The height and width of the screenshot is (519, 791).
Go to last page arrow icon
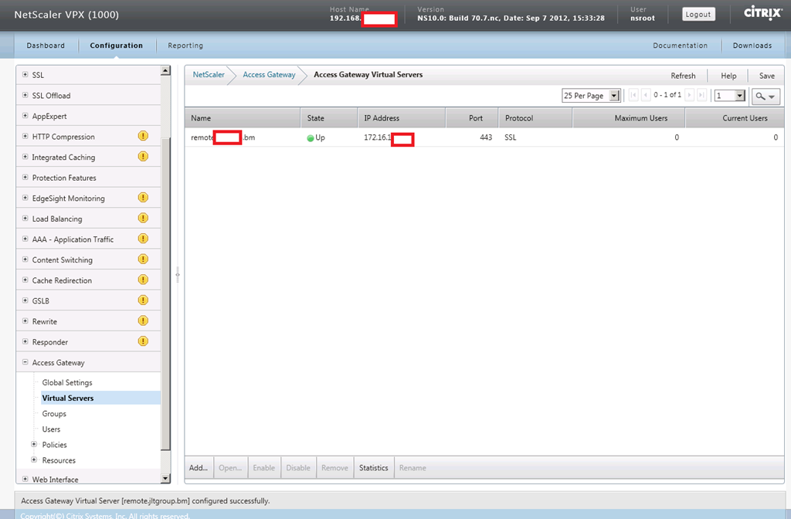click(x=701, y=95)
